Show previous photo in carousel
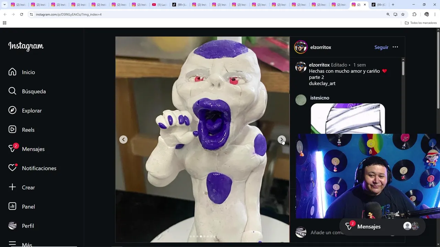 coord(123,139)
